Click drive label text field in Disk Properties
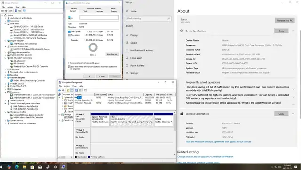Viewport: 301px width, 170px height. click(x=99, y=18)
